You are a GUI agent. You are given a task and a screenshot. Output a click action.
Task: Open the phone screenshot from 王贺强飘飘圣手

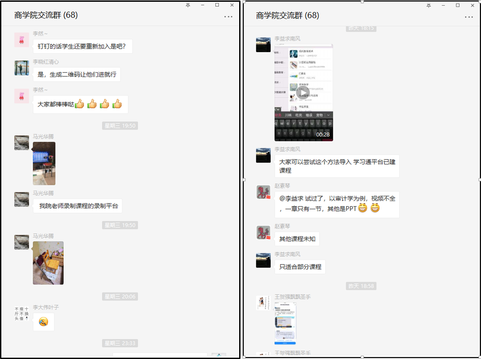(x=285, y=323)
